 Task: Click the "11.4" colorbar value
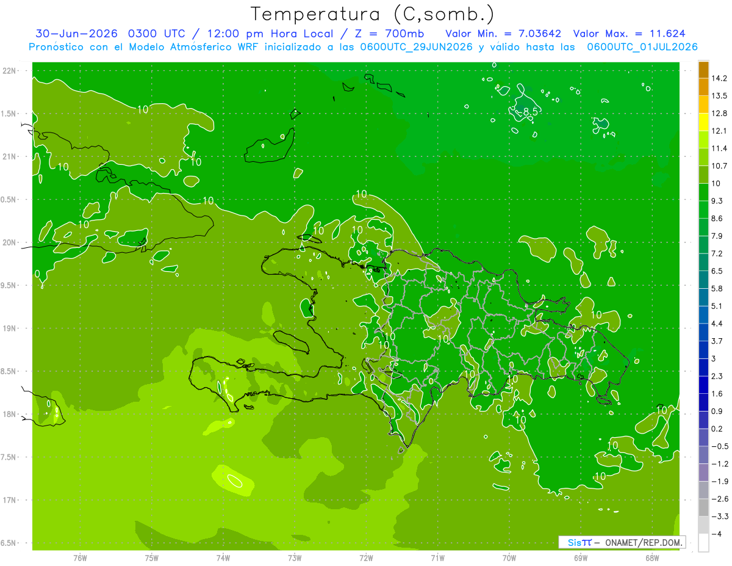[719, 148]
